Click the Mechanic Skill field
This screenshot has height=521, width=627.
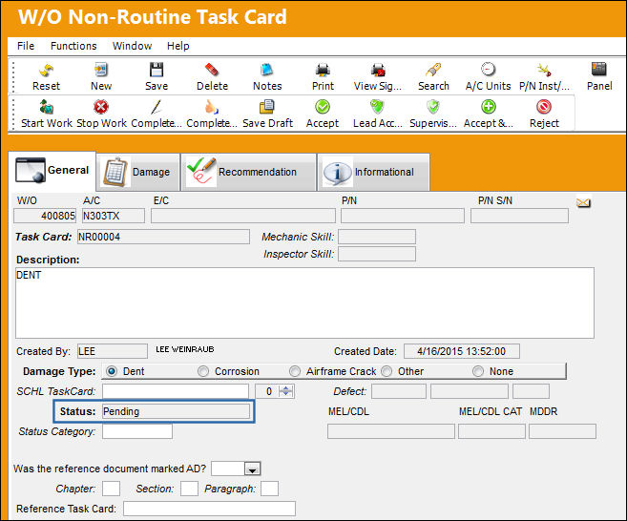pyautogui.click(x=377, y=237)
